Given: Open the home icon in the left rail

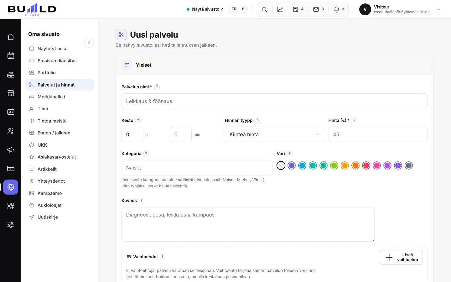Looking at the screenshot, I should pyautogui.click(x=11, y=37).
